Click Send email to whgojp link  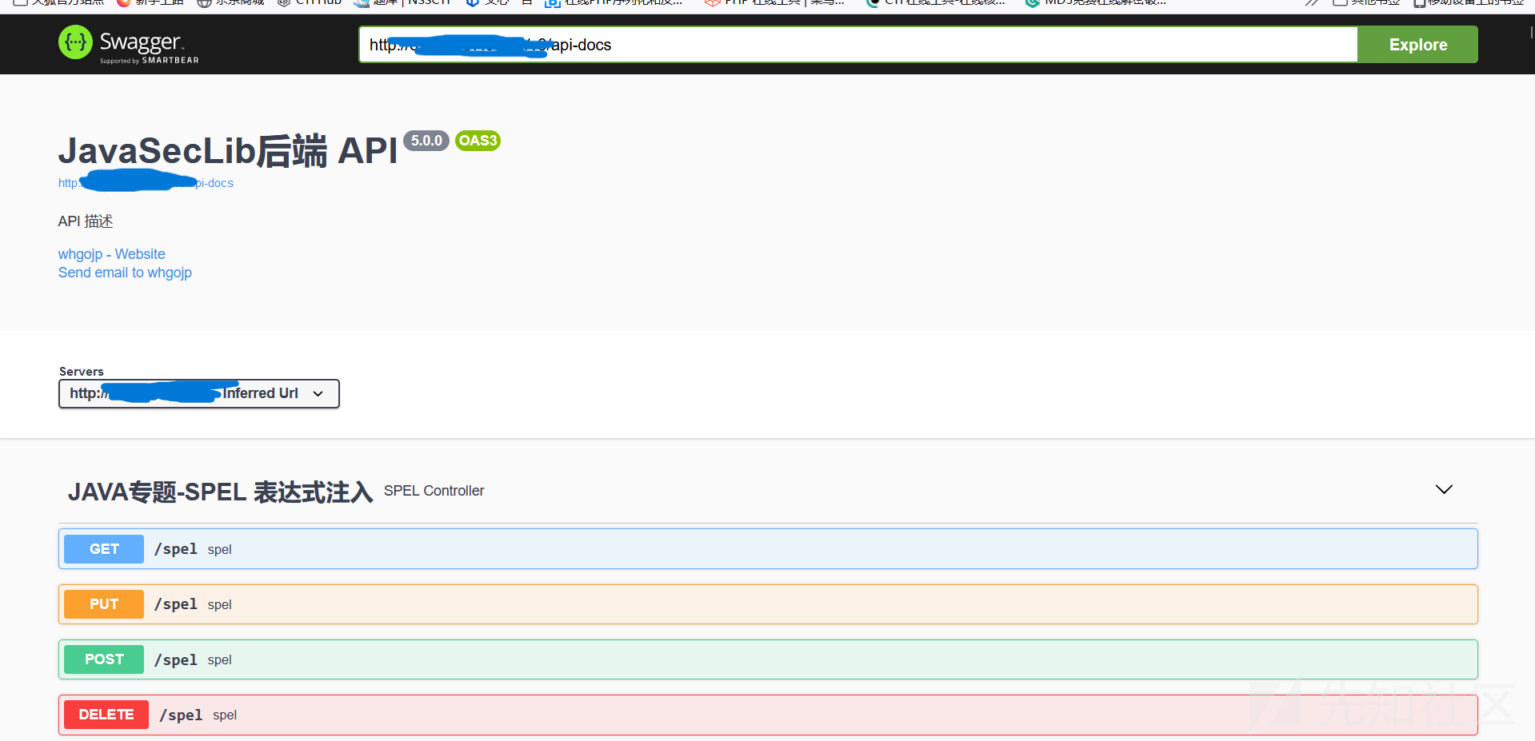pyautogui.click(x=125, y=273)
